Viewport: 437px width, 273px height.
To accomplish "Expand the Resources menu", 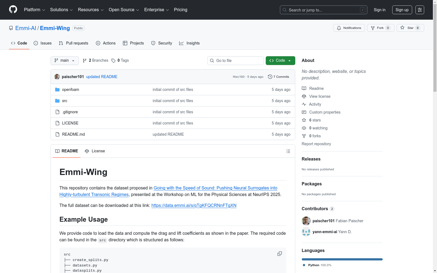I will pyautogui.click(x=91, y=10).
